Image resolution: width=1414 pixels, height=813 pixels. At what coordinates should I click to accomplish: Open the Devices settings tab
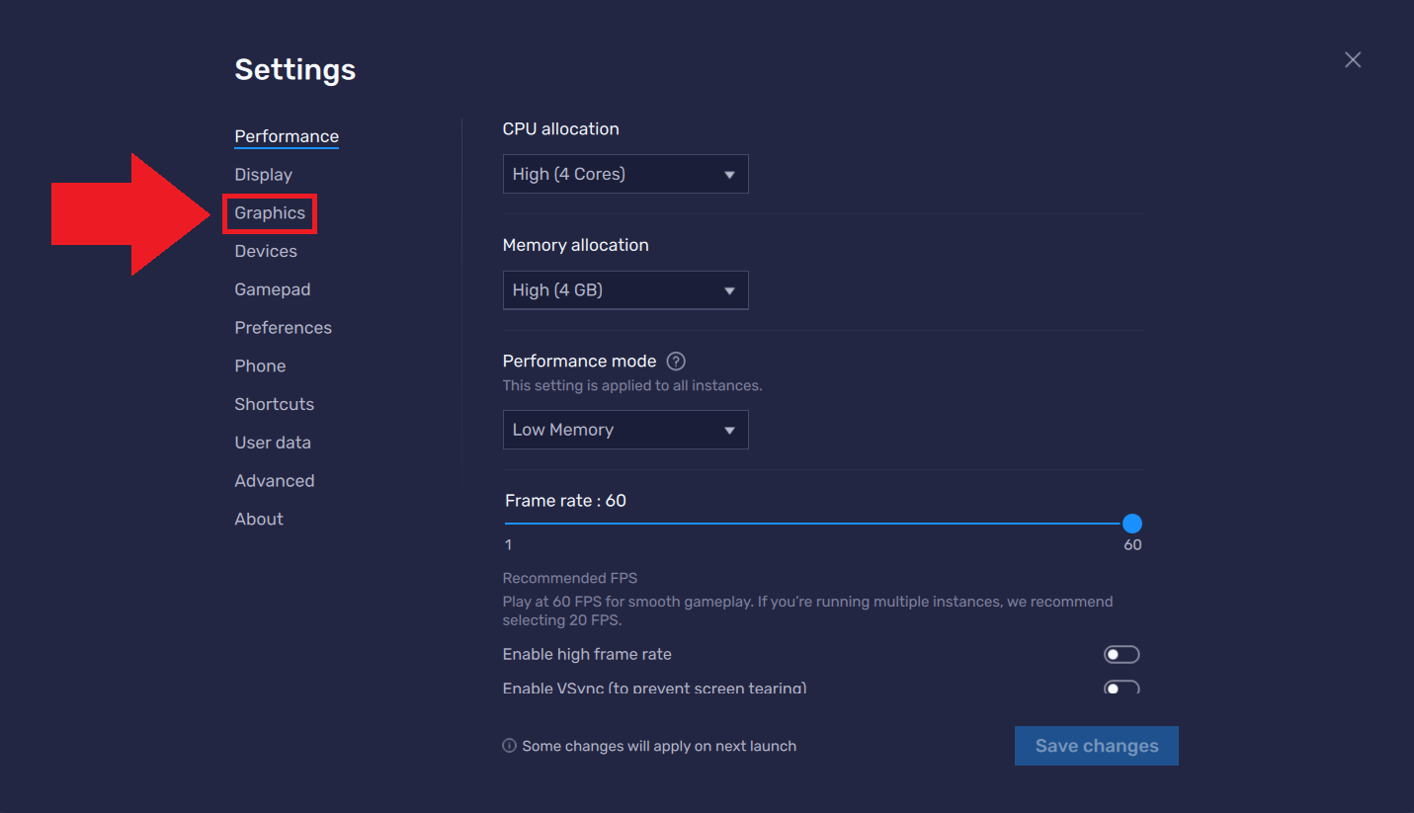(x=266, y=251)
